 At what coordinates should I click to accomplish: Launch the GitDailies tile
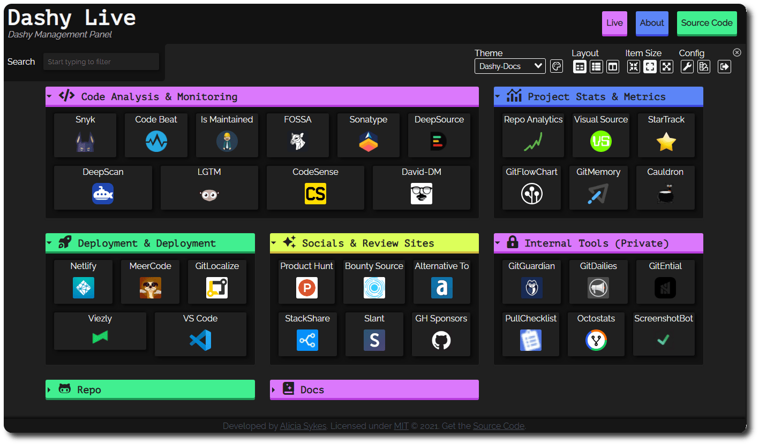coord(598,281)
